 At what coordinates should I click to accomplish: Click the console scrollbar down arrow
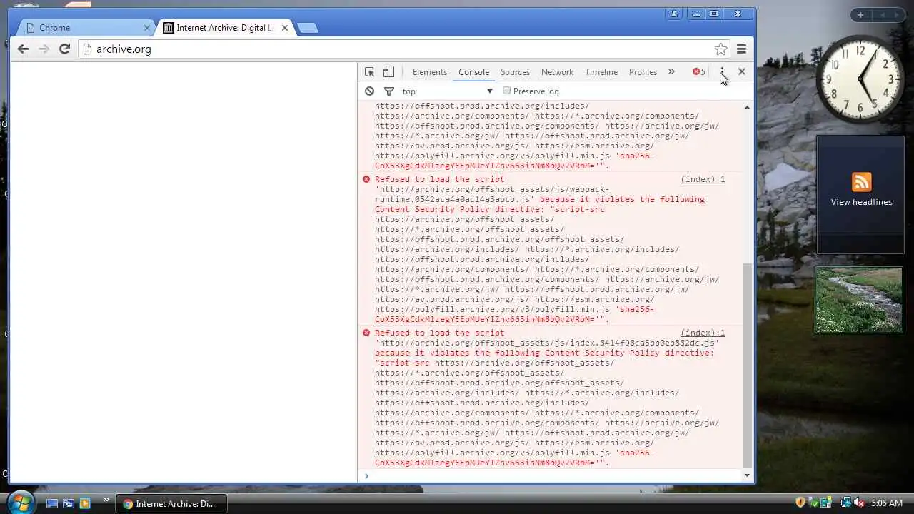point(748,475)
